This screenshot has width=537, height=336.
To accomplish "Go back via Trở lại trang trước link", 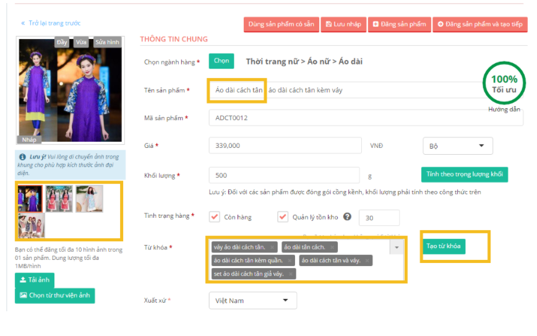I will [51, 24].
